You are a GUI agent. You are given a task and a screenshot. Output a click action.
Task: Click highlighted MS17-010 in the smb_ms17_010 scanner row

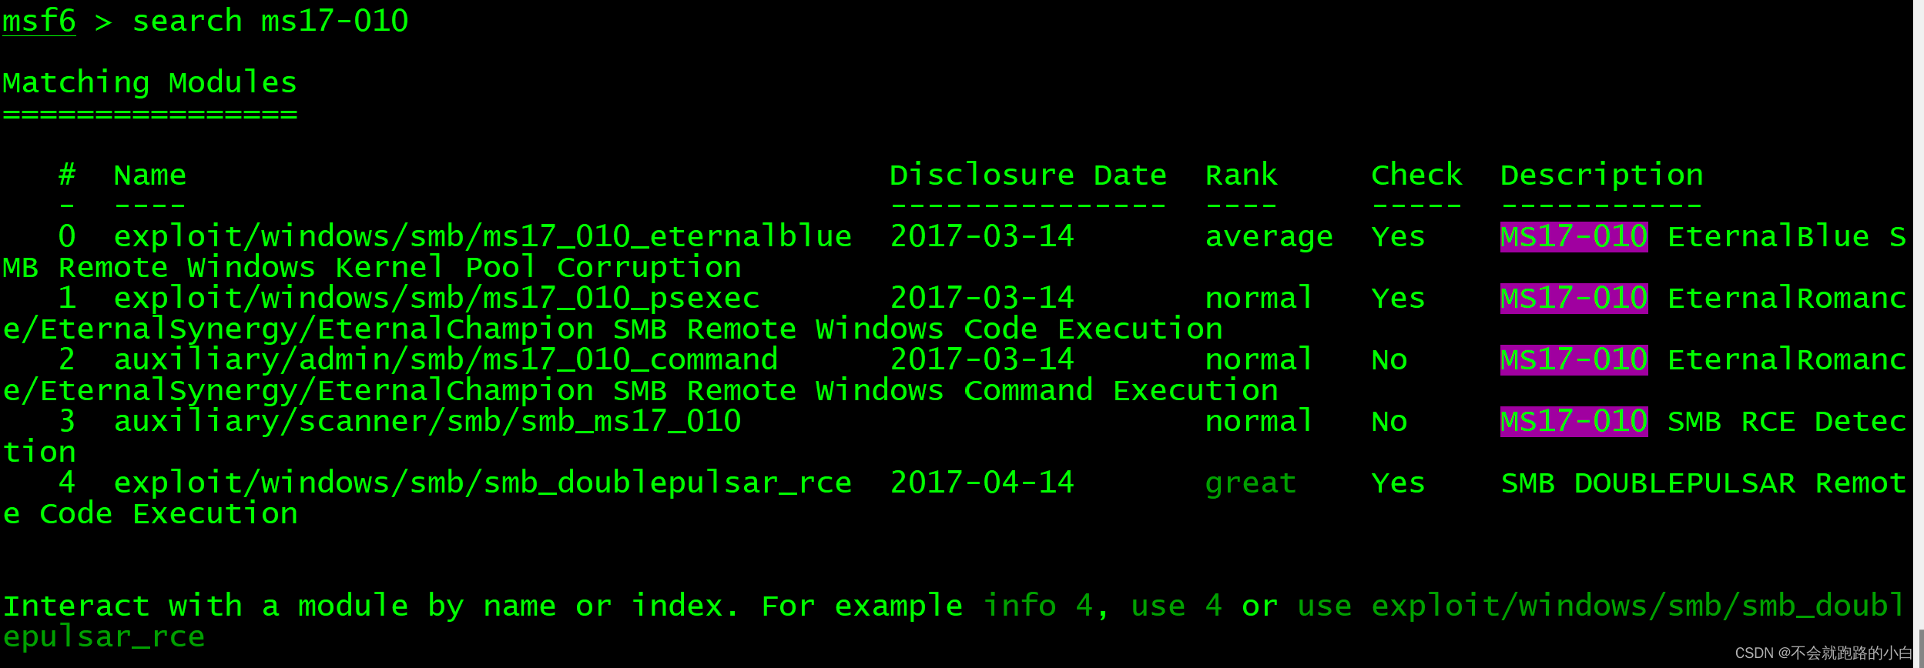coord(1574,421)
